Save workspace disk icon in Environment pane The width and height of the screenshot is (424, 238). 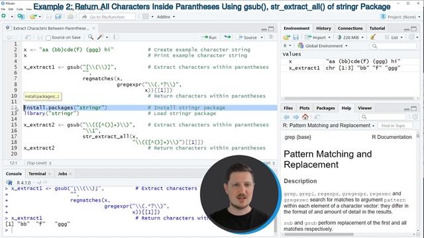click(296, 37)
